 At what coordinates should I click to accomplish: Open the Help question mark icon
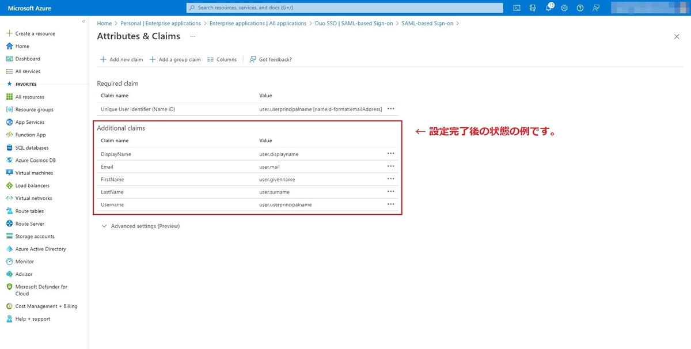click(x=580, y=8)
